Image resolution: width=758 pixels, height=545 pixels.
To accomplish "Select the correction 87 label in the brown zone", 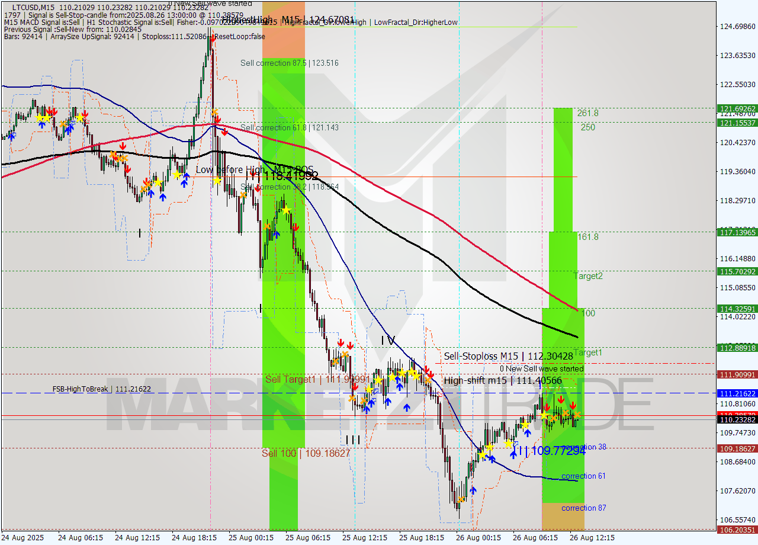I will pyautogui.click(x=584, y=508).
